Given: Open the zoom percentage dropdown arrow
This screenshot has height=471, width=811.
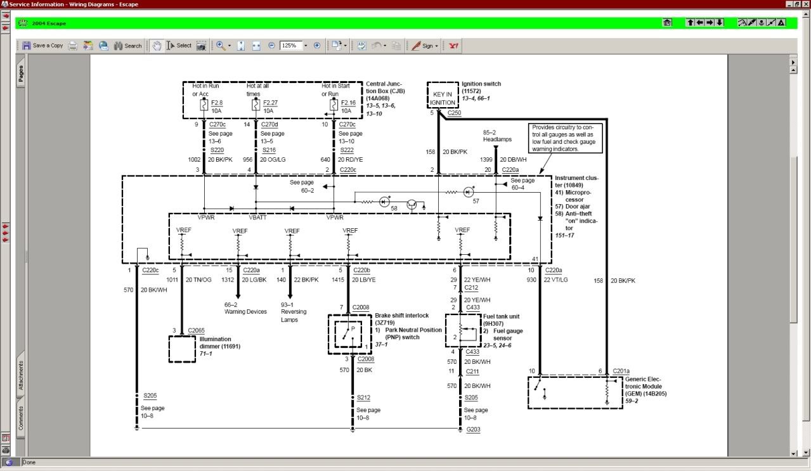Looking at the screenshot, I should coord(306,46).
